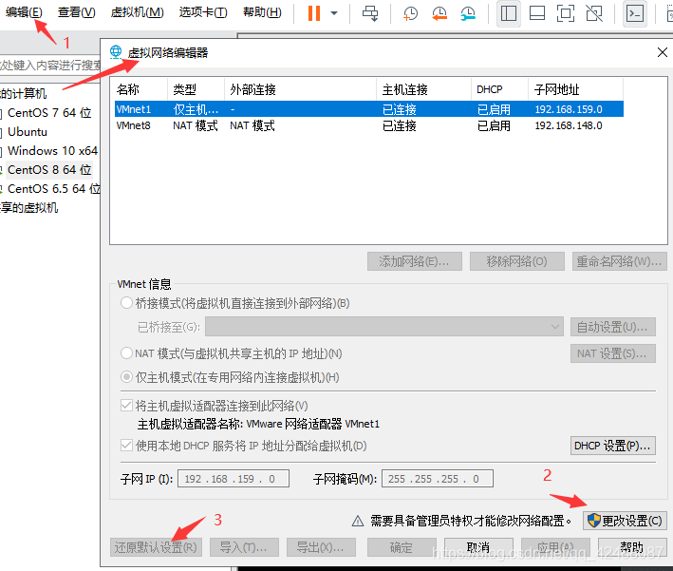The width and height of the screenshot is (673, 571).
Task: Select the Bridged mode (桥接模式) radio button
Action: coord(126,303)
